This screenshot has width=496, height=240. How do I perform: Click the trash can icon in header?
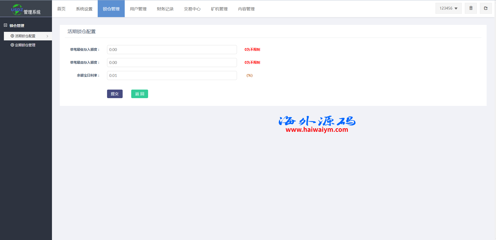pyautogui.click(x=471, y=8)
